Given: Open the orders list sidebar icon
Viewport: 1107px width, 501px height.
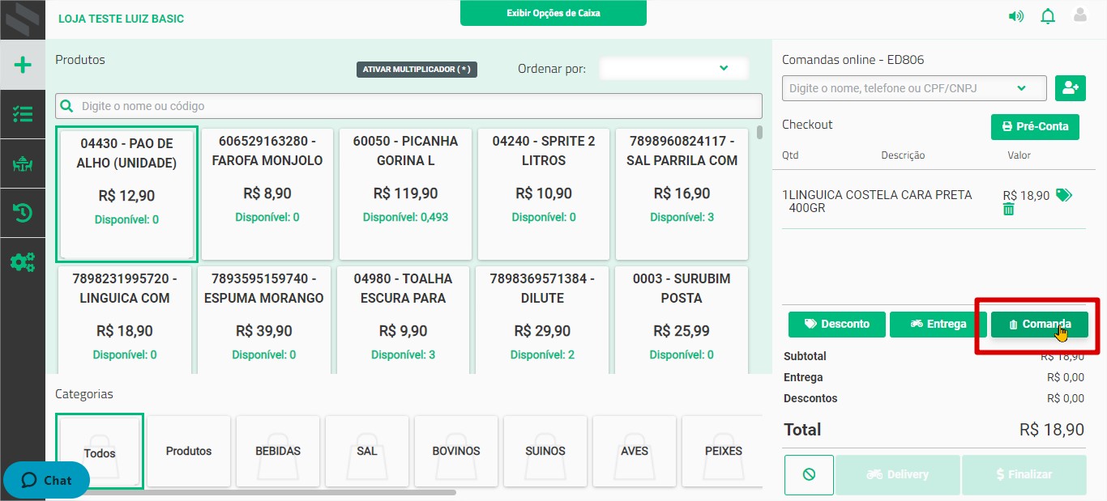Looking at the screenshot, I should [x=22, y=113].
